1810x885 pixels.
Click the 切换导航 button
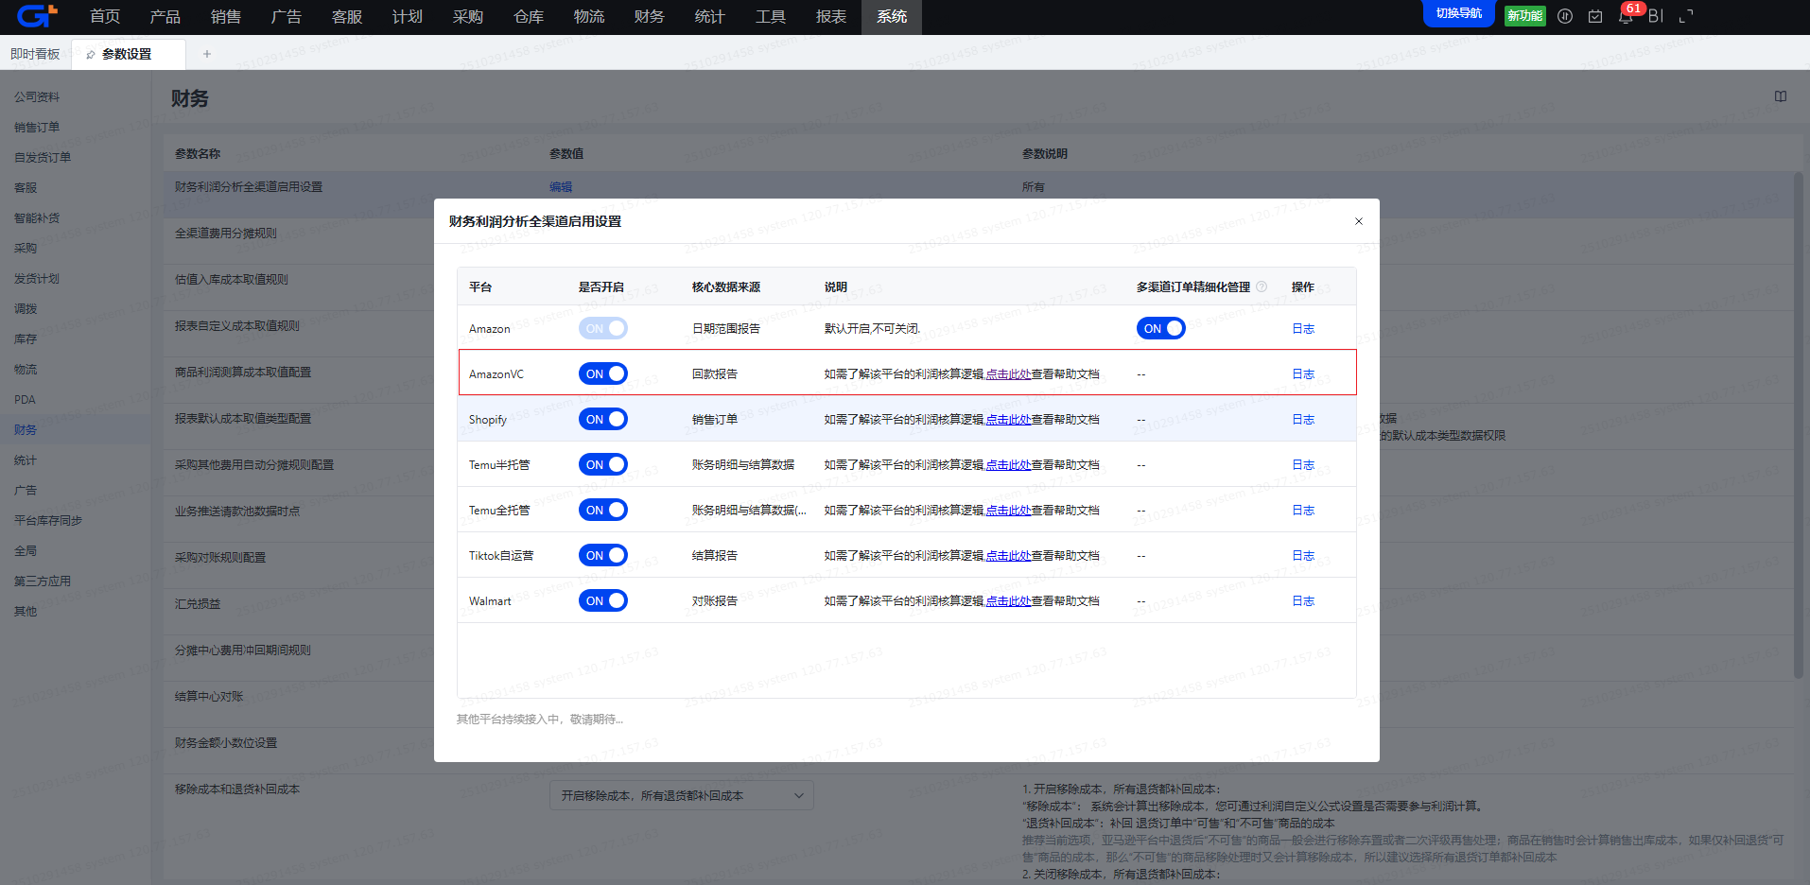[x=1458, y=13]
